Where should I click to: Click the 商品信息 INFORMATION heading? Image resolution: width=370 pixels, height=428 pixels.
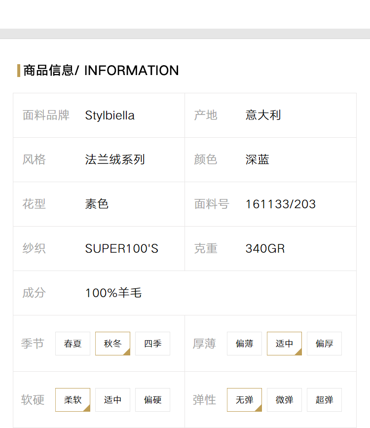tap(101, 71)
